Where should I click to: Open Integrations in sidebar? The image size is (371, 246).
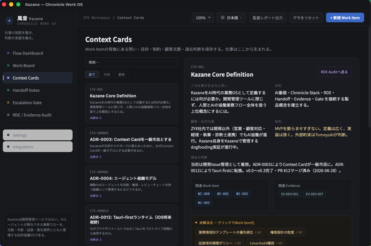[x=37, y=147]
